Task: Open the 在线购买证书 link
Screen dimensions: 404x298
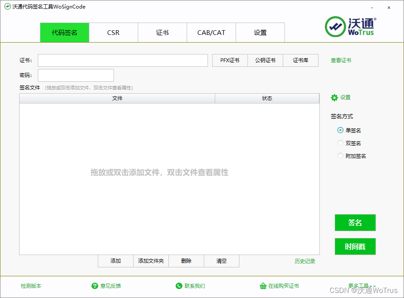Action: [283, 286]
